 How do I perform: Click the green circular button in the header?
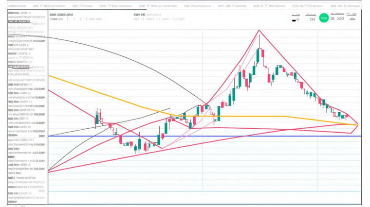click(x=324, y=19)
